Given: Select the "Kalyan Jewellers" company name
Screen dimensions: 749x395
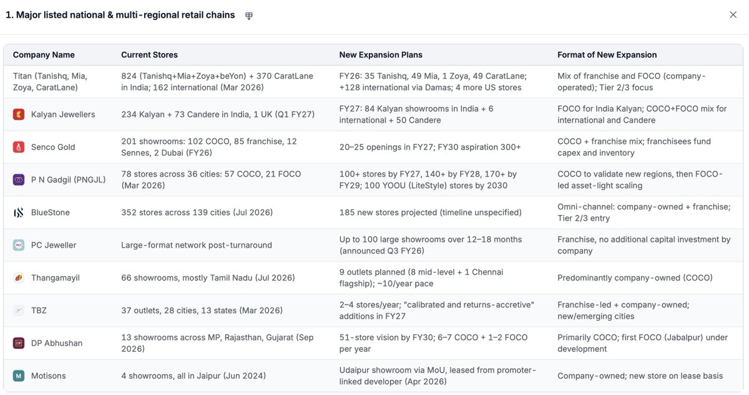Looking at the screenshot, I should pos(63,115).
